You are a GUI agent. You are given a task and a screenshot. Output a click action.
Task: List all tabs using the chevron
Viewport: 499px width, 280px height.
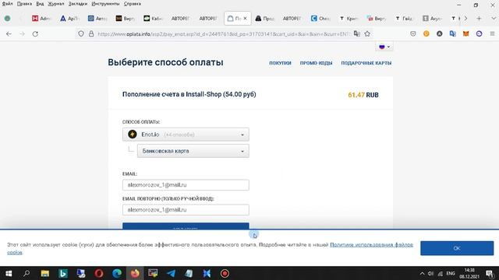(x=494, y=19)
